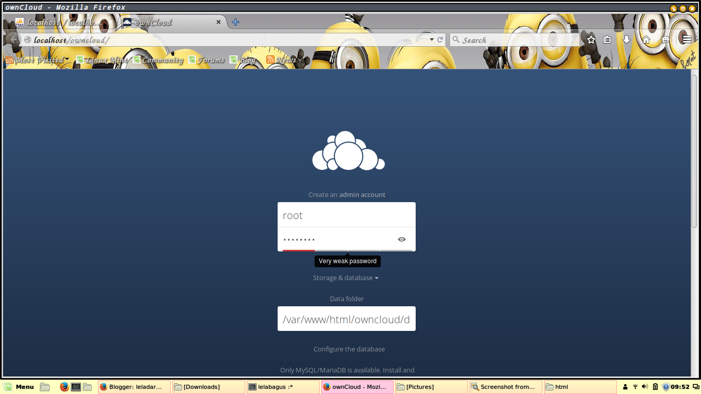701x394 pixels.
Task: Reload the page with the refresh icon
Action: coord(440,40)
